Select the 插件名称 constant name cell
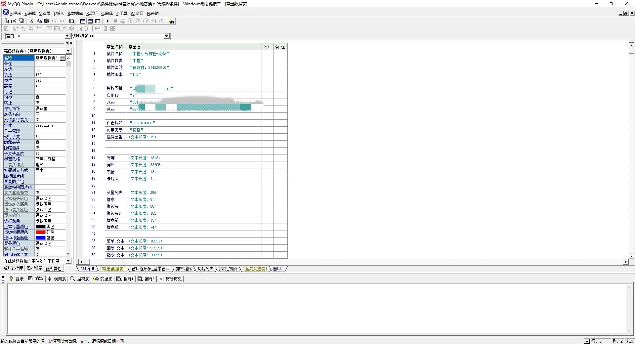The image size is (635, 344). (x=116, y=54)
